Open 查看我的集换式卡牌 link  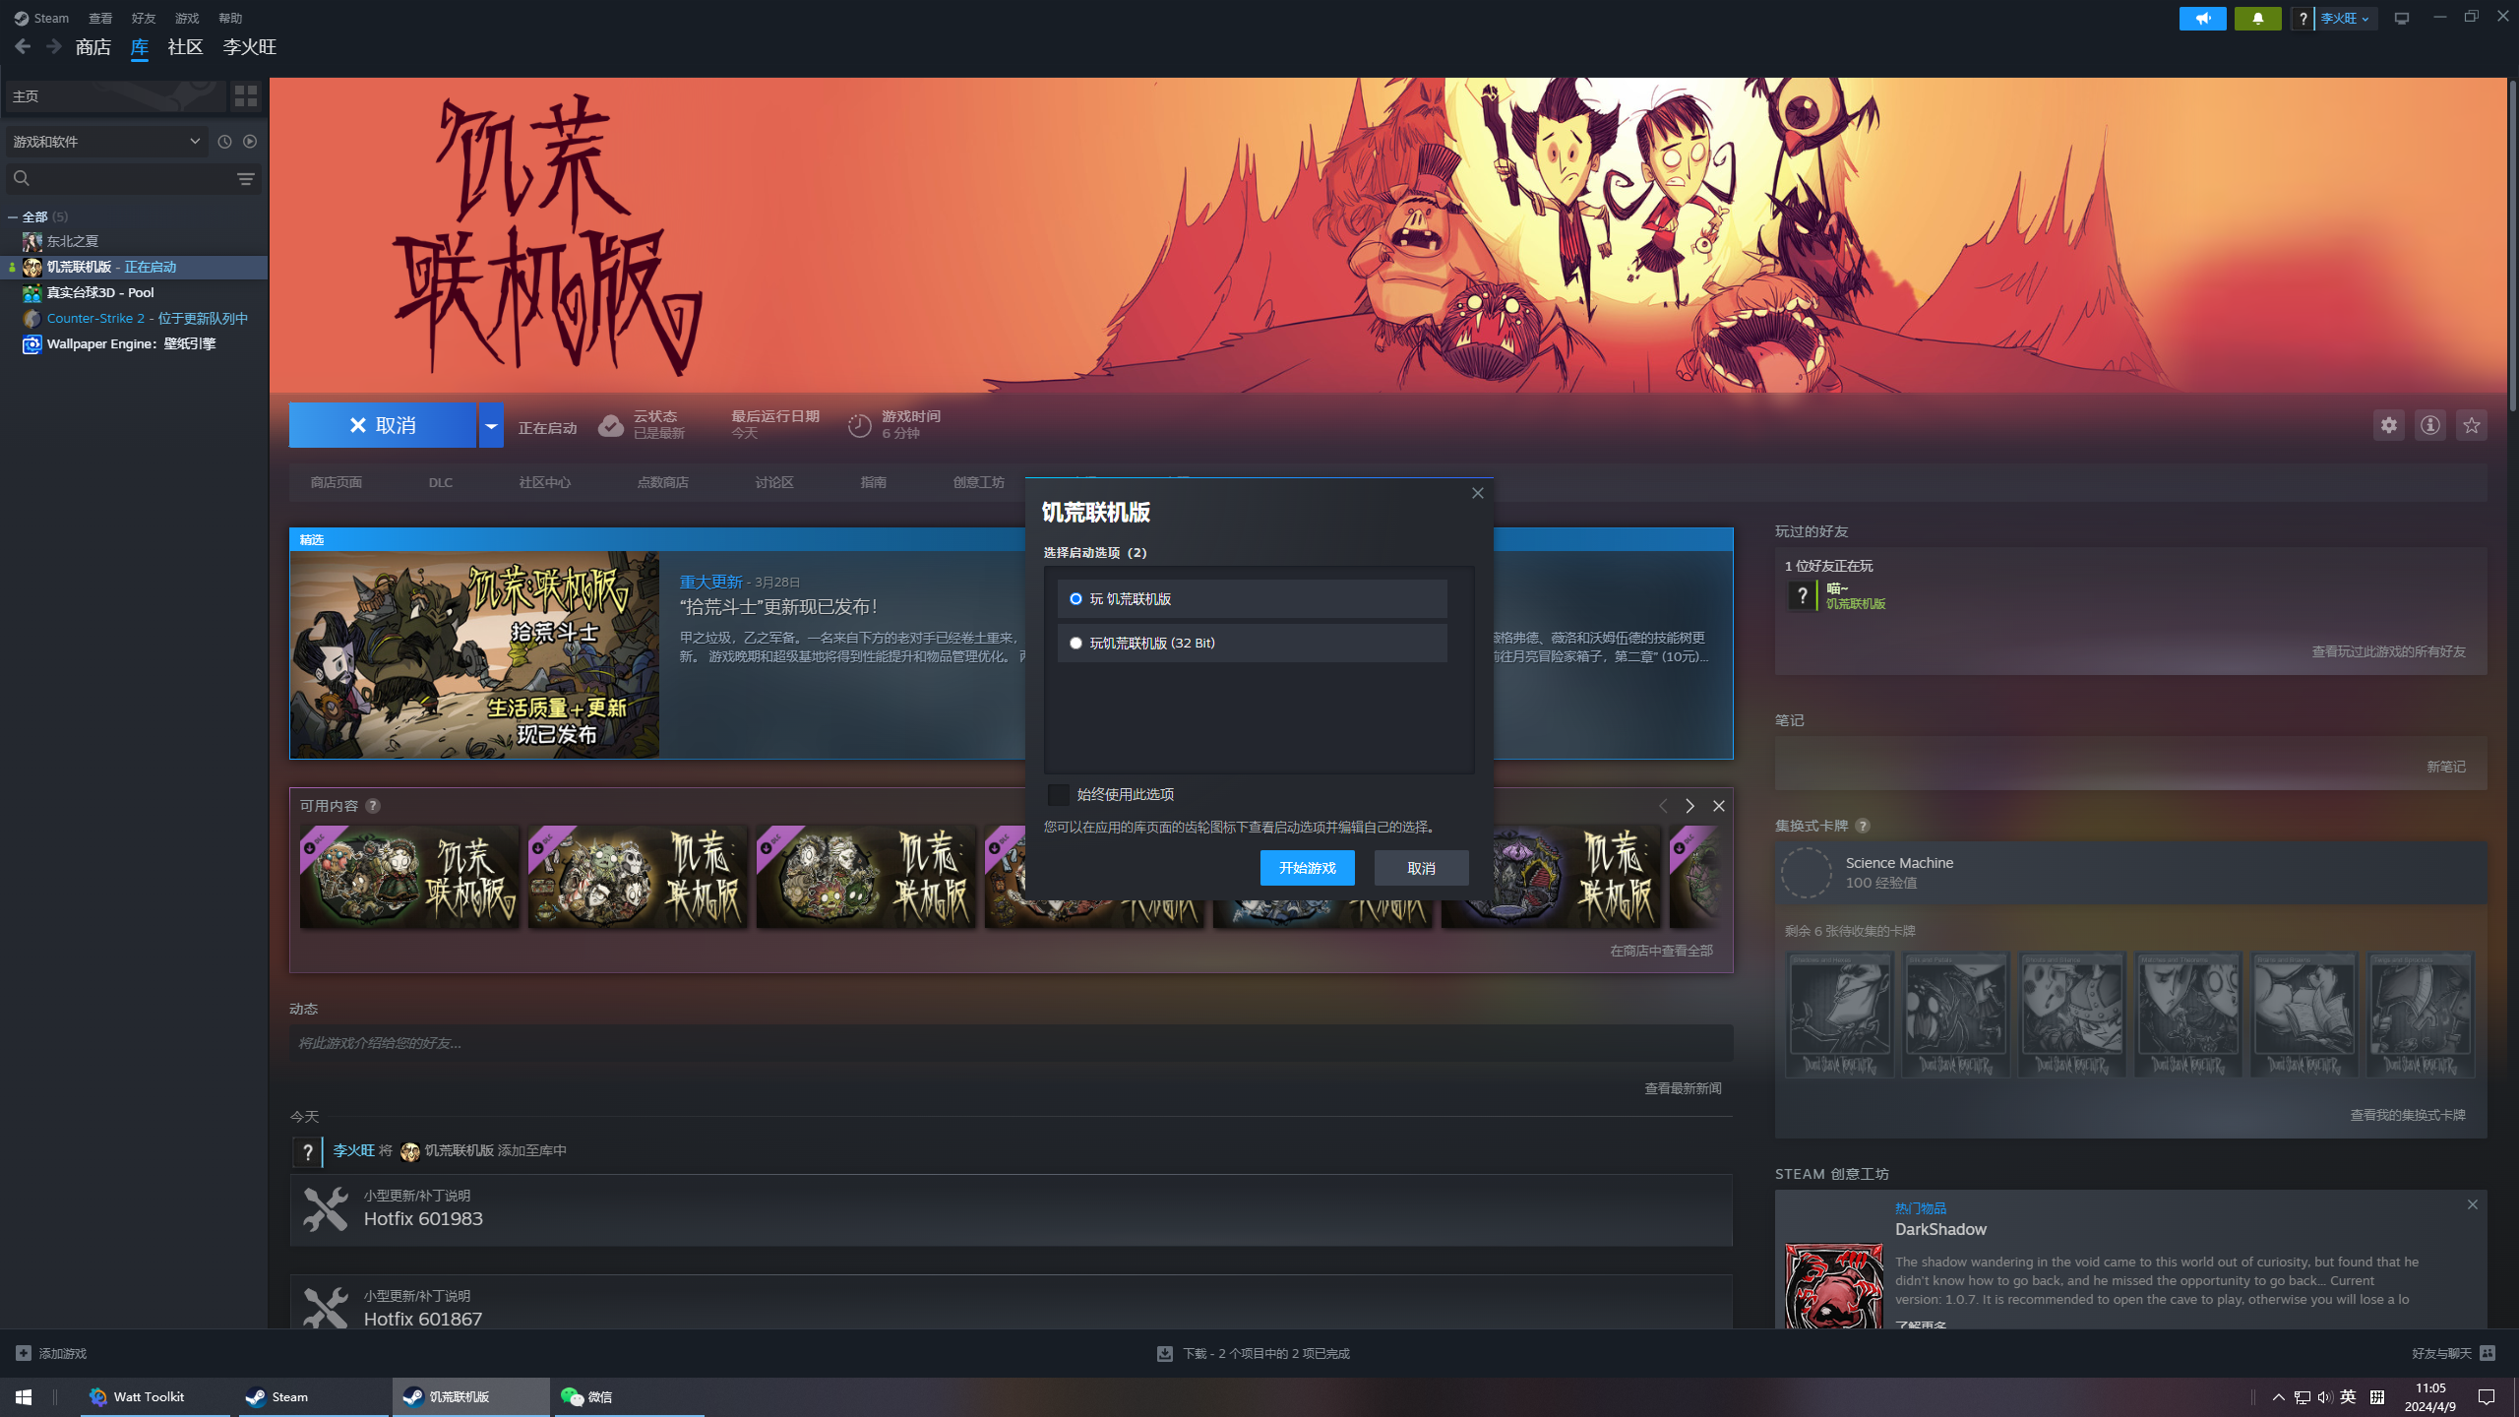[2408, 1115]
